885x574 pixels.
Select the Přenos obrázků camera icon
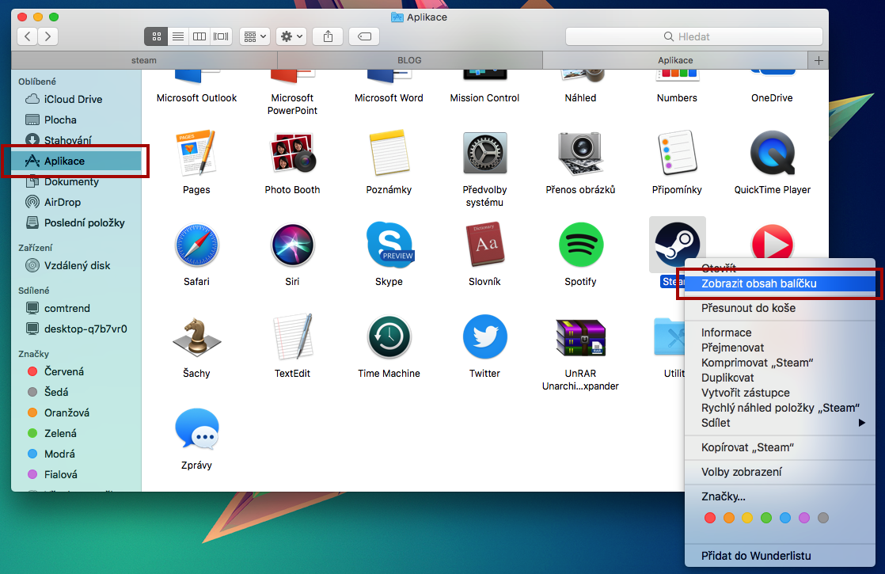click(x=581, y=152)
